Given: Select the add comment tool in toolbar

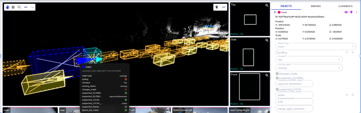Looking at the screenshot, I should click(19, 7).
